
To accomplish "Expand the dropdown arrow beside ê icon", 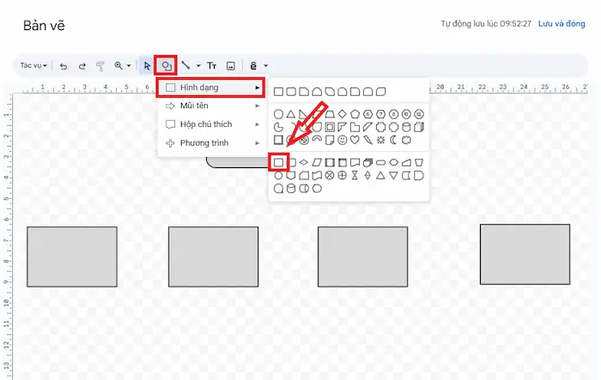I will click(x=265, y=66).
